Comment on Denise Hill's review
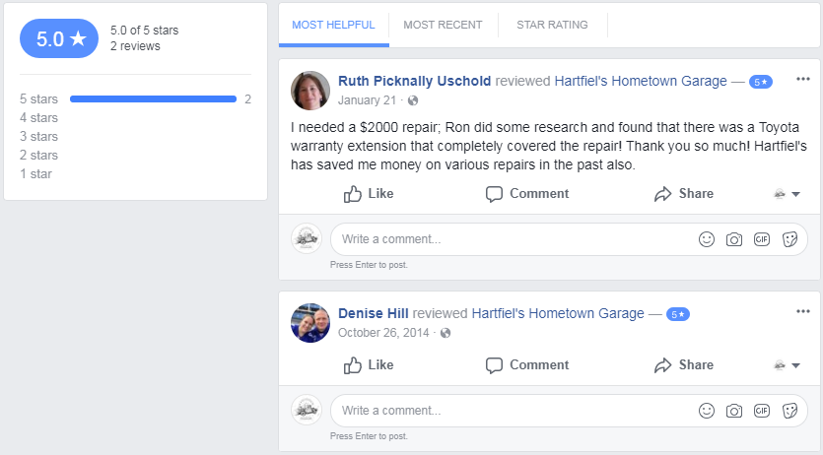The image size is (823, 455). (527, 364)
